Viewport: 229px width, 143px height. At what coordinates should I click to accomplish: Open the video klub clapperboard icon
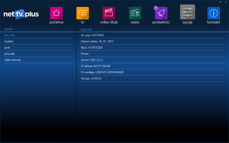109,13
